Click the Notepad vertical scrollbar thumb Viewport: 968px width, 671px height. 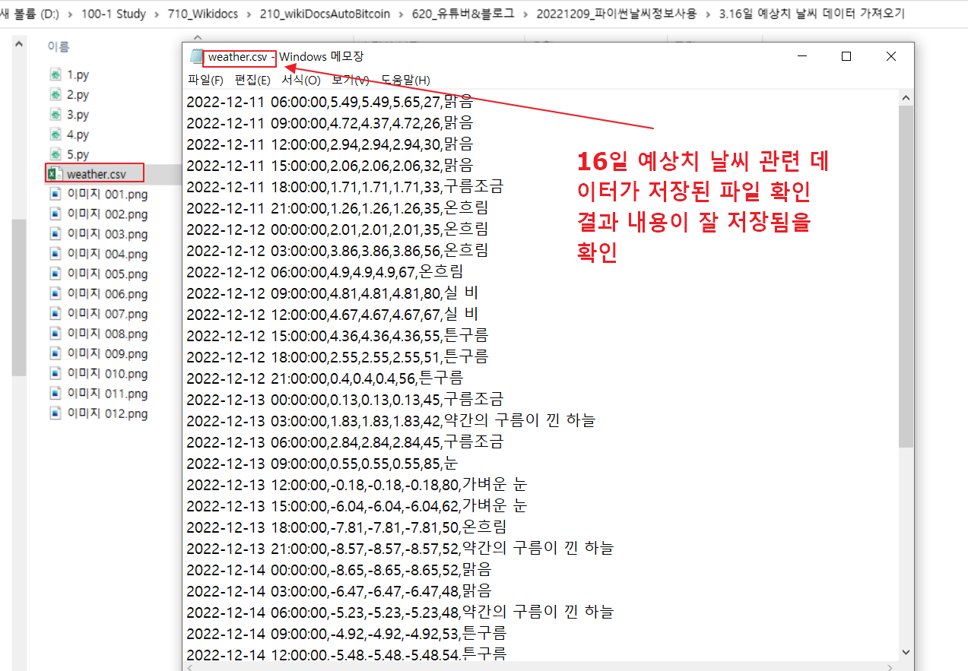click(x=906, y=276)
